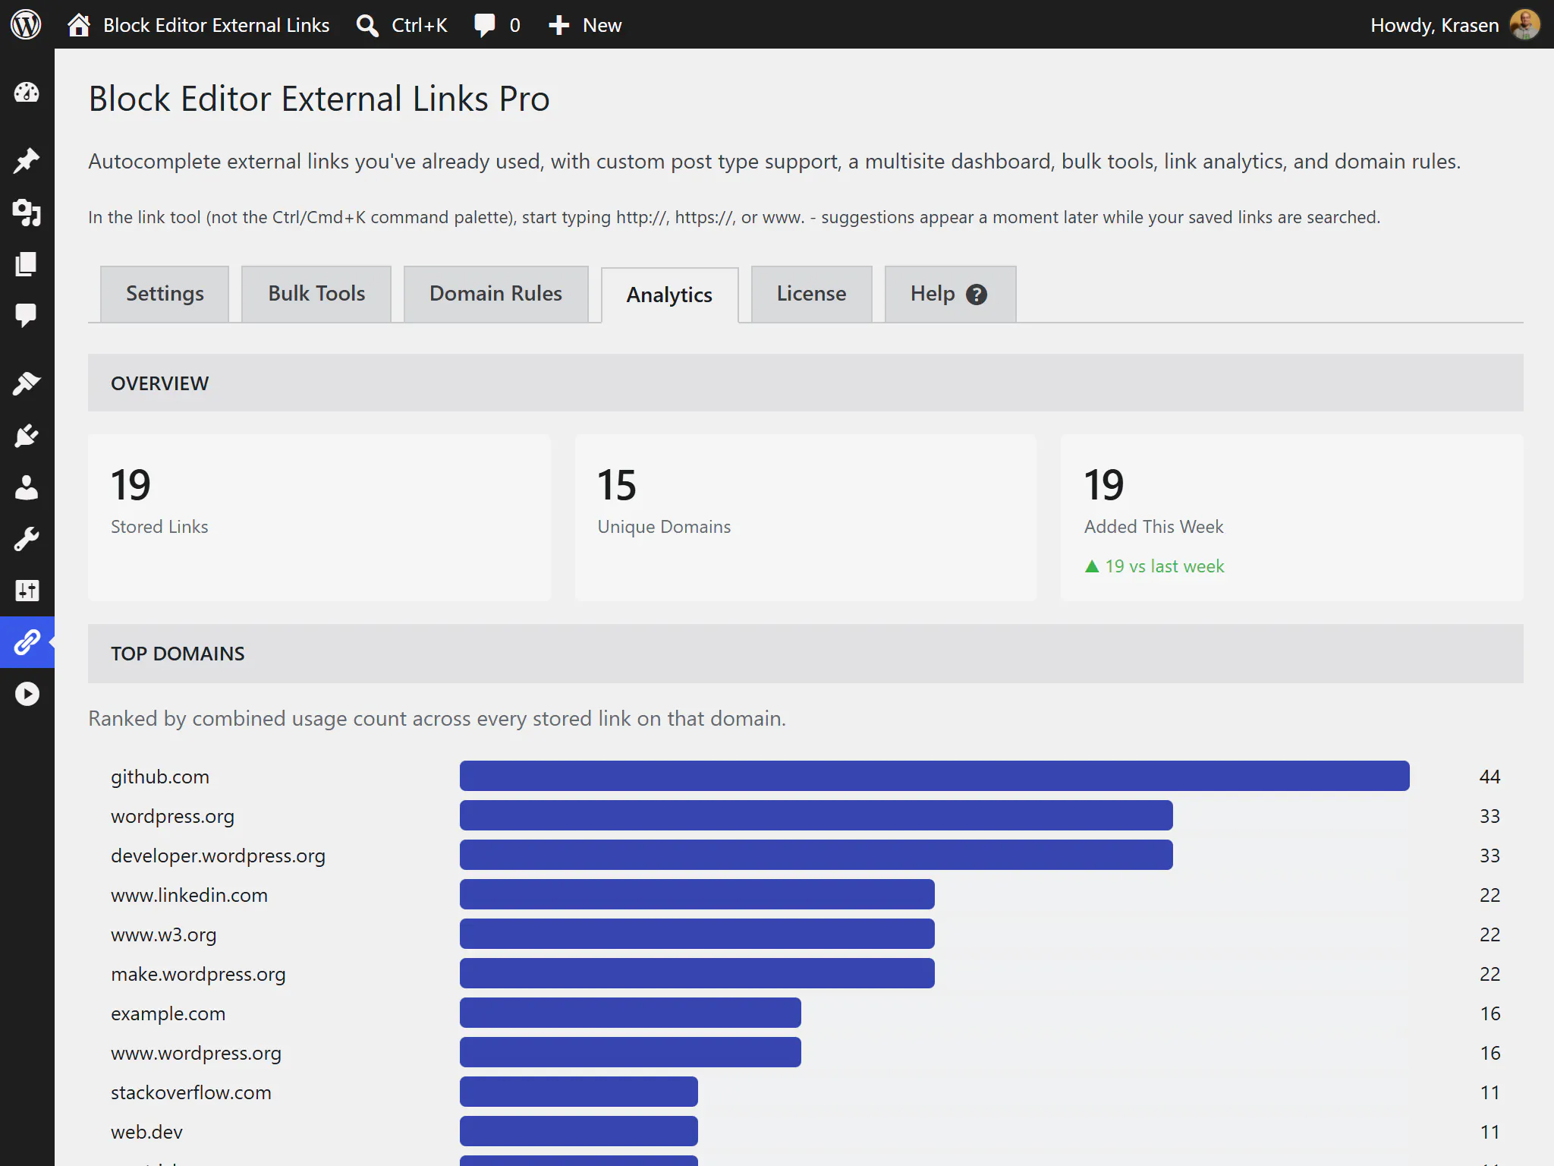Click the New label in admin bar
The width and height of the screenshot is (1554, 1166).
pos(602,25)
